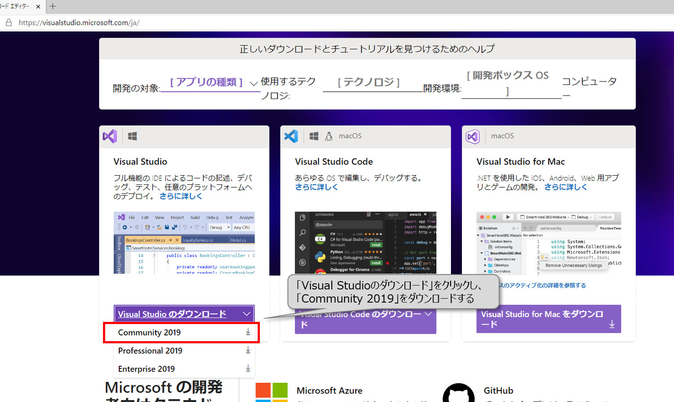
Task: Click the 正しいダウンロードとチュートリアル help heading
Action: click(x=367, y=49)
